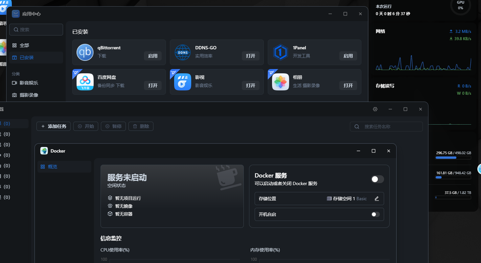
Task: Click the 存储读写 widget label
Action: [x=385, y=86]
